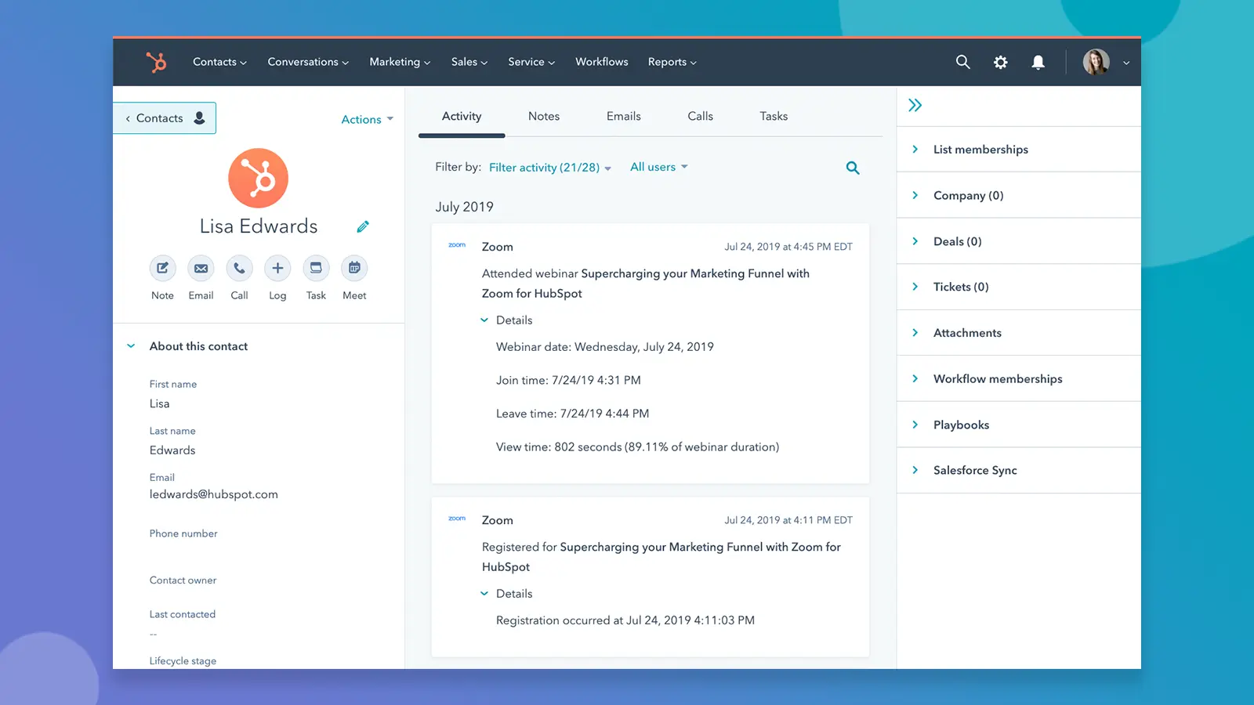Switch to the Notes tab
The height and width of the screenshot is (705, 1254).
coord(544,116)
